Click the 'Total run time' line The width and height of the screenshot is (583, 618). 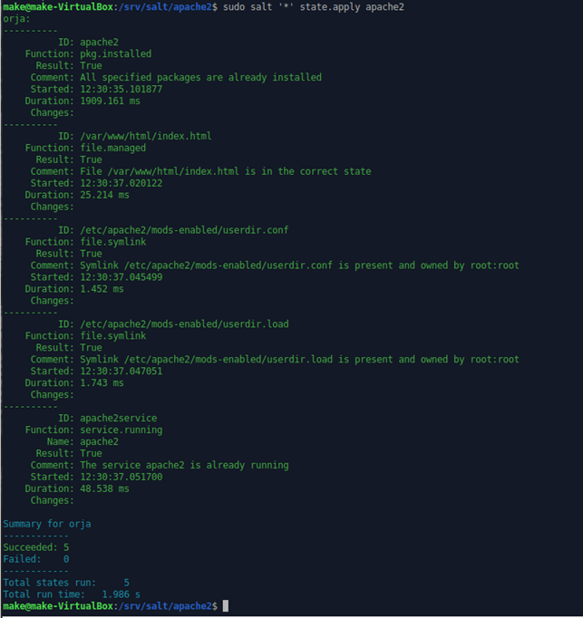click(71, 594)
